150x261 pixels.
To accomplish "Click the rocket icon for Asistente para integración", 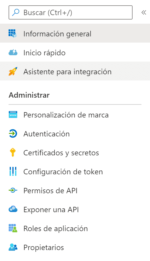I will 13,71.
